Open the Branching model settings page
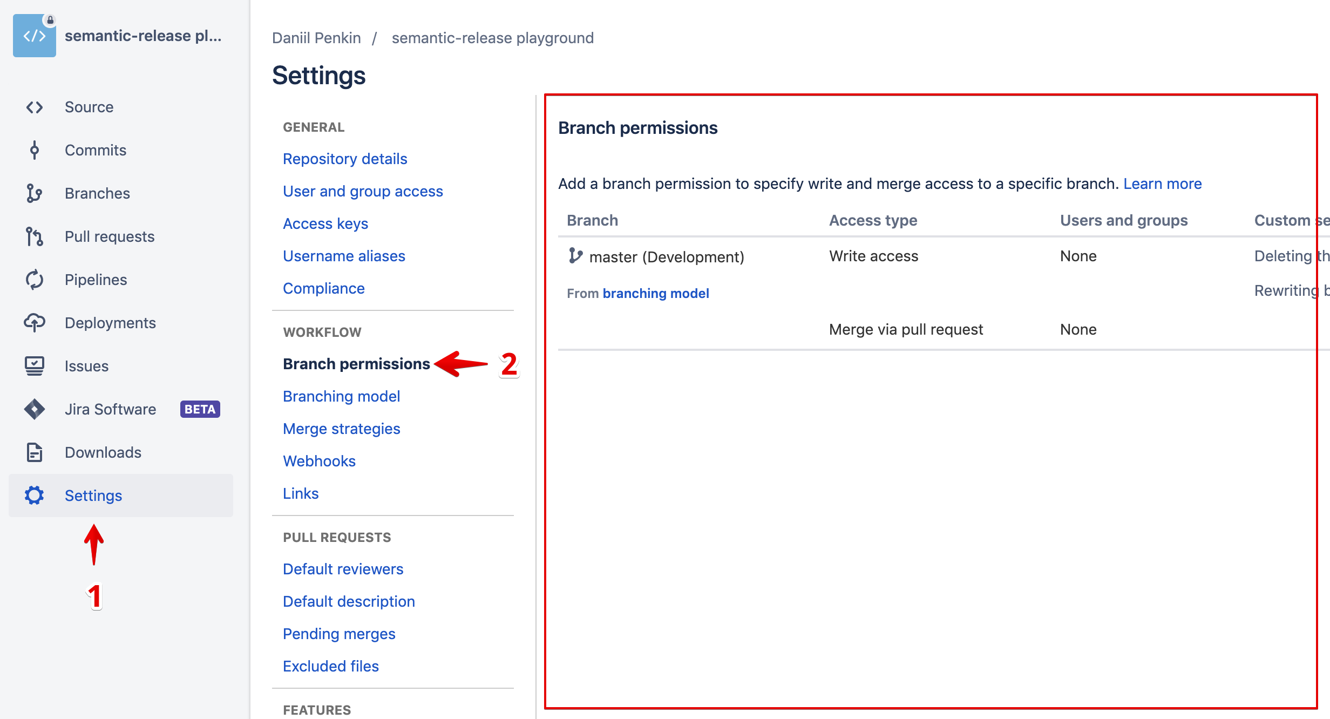 [x=341, y=396]
